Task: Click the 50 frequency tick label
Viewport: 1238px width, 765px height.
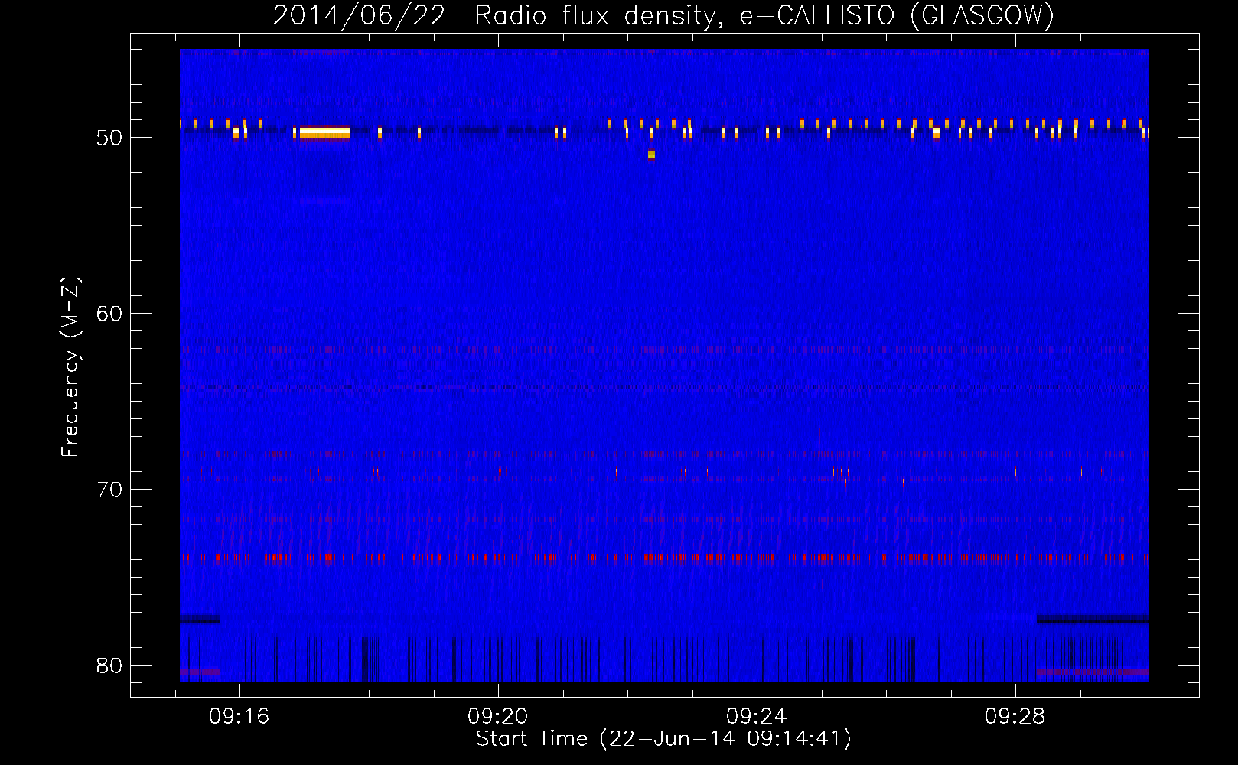Action: 109,138
